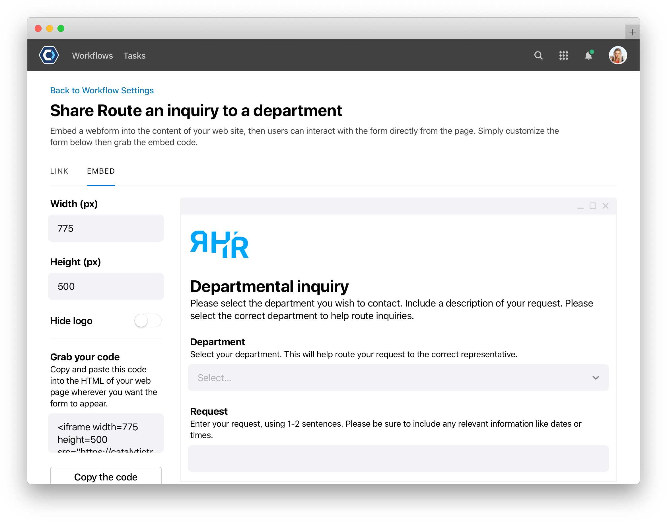Click the RHR logo in form preview
This screenshot has height=522, width=667.
[x=219, y=244]
